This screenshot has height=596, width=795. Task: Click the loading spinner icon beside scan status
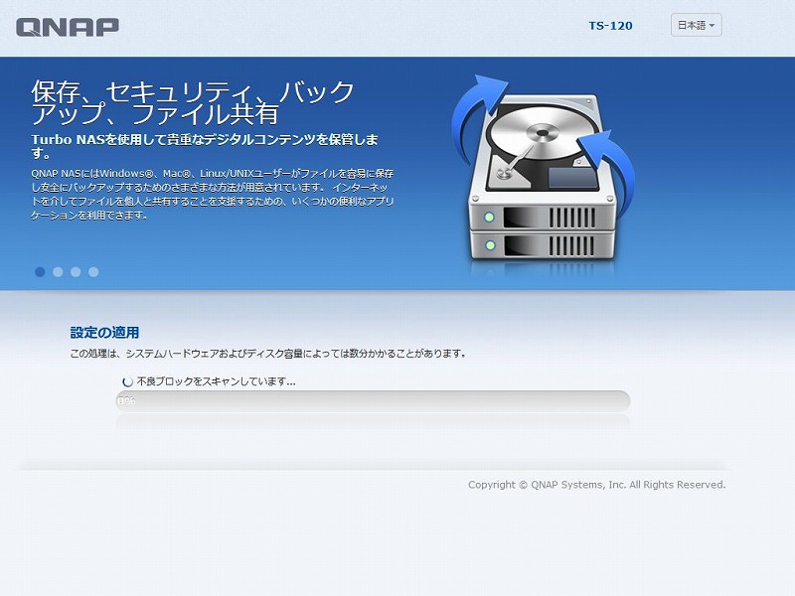pos(128,381)
